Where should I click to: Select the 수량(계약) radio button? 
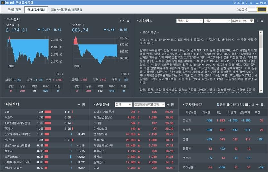228,105
